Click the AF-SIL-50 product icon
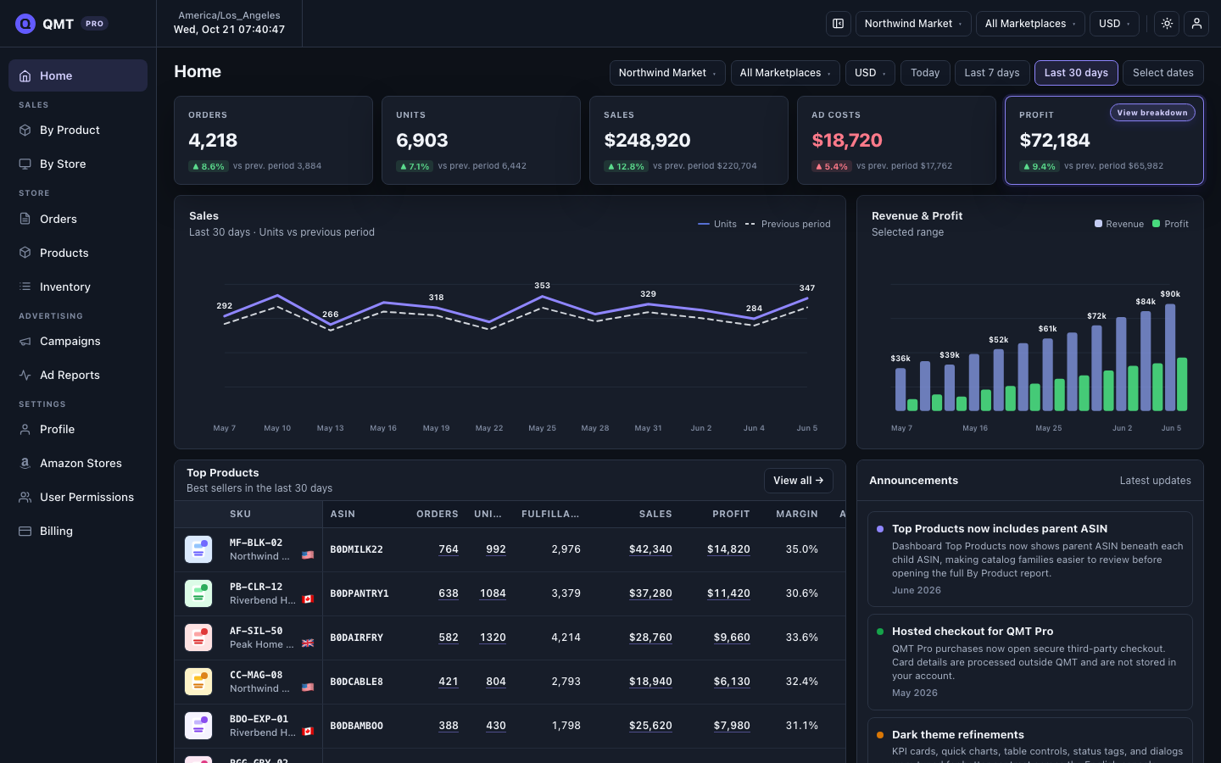The height and width of the screenshot is (763, 1221). (x=198, y=638)
